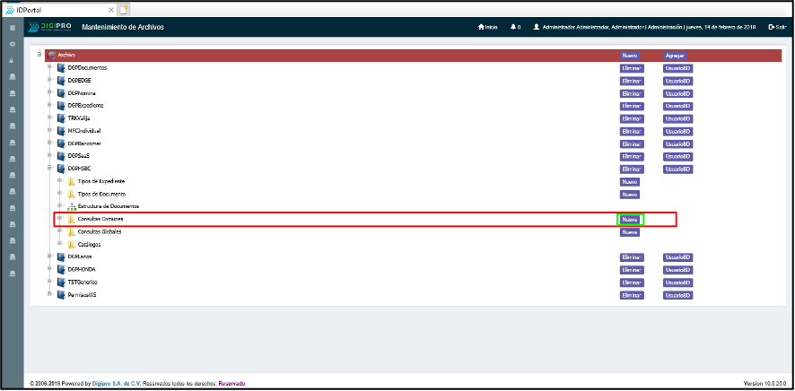Image resolution: width=795 pixels, height=391 pixels.
Task: Click the padlock icon in left sidebar
Action: (12, 60)
